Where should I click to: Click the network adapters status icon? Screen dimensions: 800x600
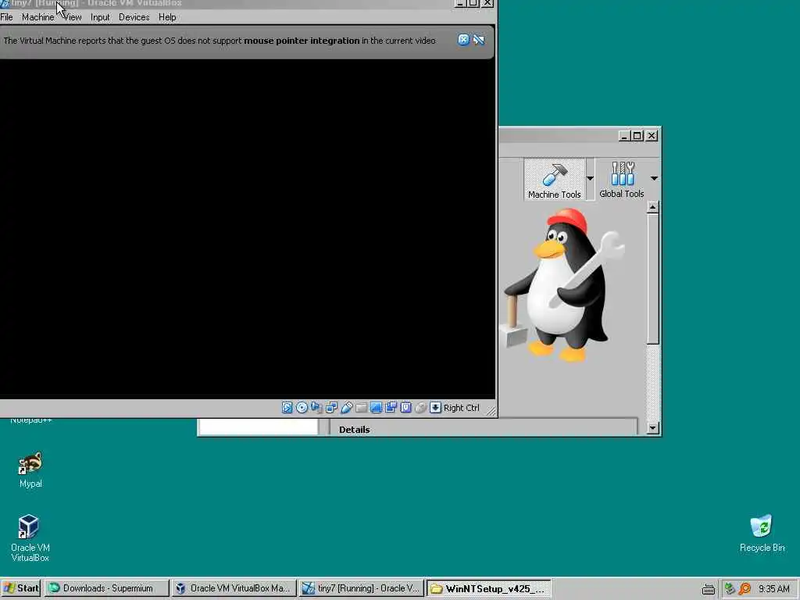pyautogui.click(x=331, y=407)
